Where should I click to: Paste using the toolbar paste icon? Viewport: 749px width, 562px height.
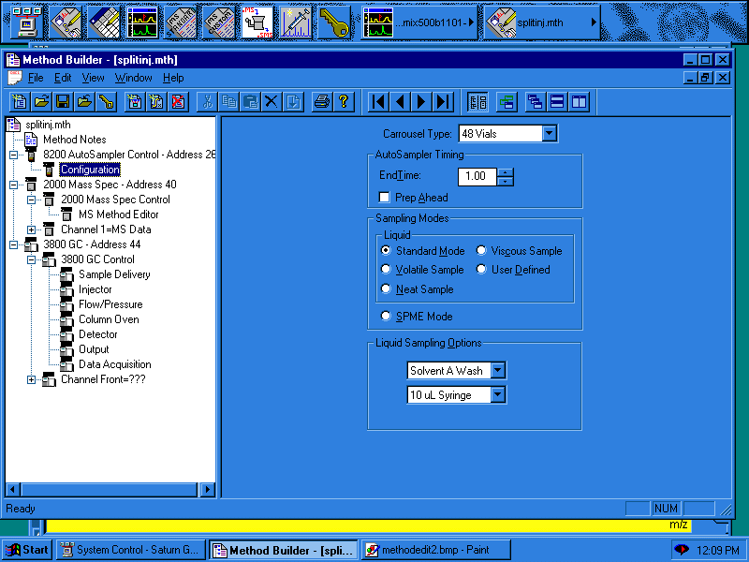250,102
